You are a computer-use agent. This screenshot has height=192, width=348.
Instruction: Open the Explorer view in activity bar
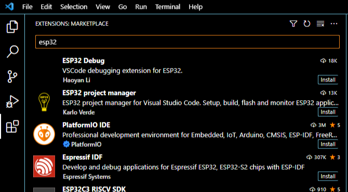click(12, 27)
